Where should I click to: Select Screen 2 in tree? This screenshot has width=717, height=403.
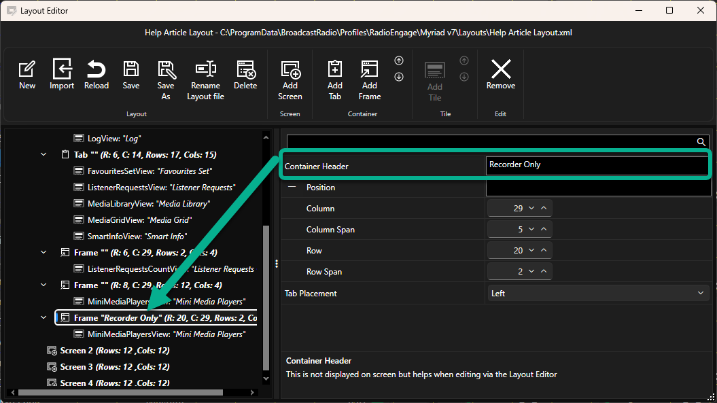[115, 351]
